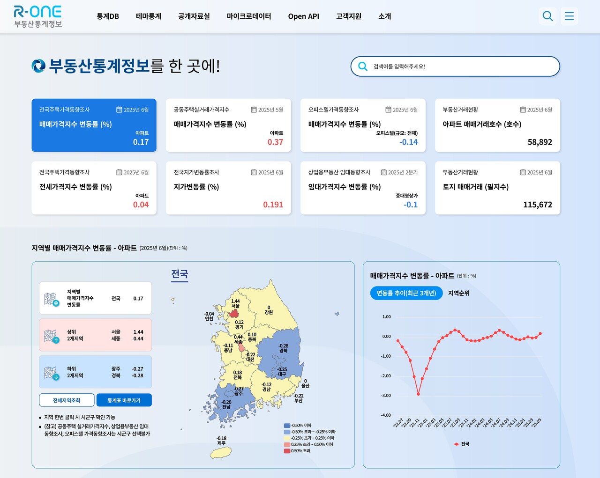The image size is (600, 478).
Task: Click the 통계표 바로가기 button
Action: [124, 400]
